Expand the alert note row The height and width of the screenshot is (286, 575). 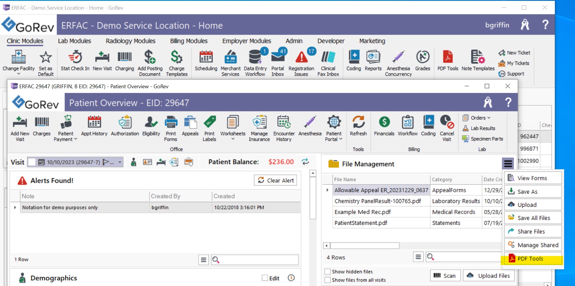[x=15, y=207]
